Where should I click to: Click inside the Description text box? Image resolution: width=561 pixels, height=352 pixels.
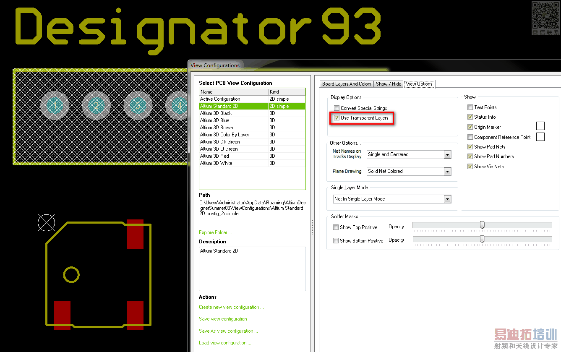252,269
